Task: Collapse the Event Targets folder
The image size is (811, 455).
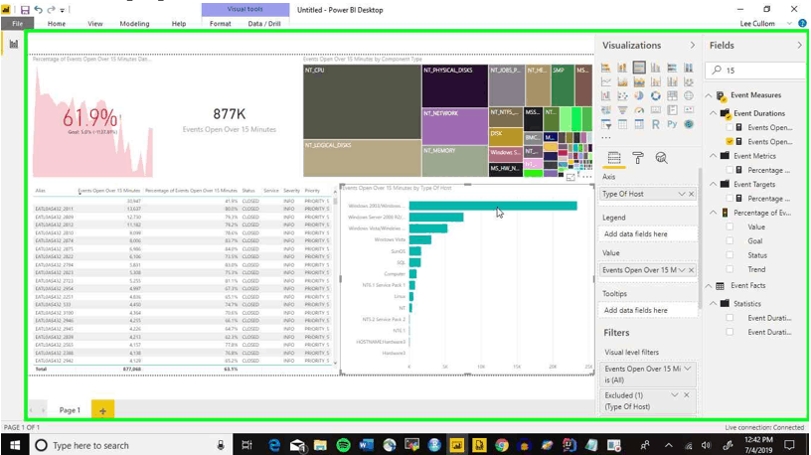Action: [714, 184]
